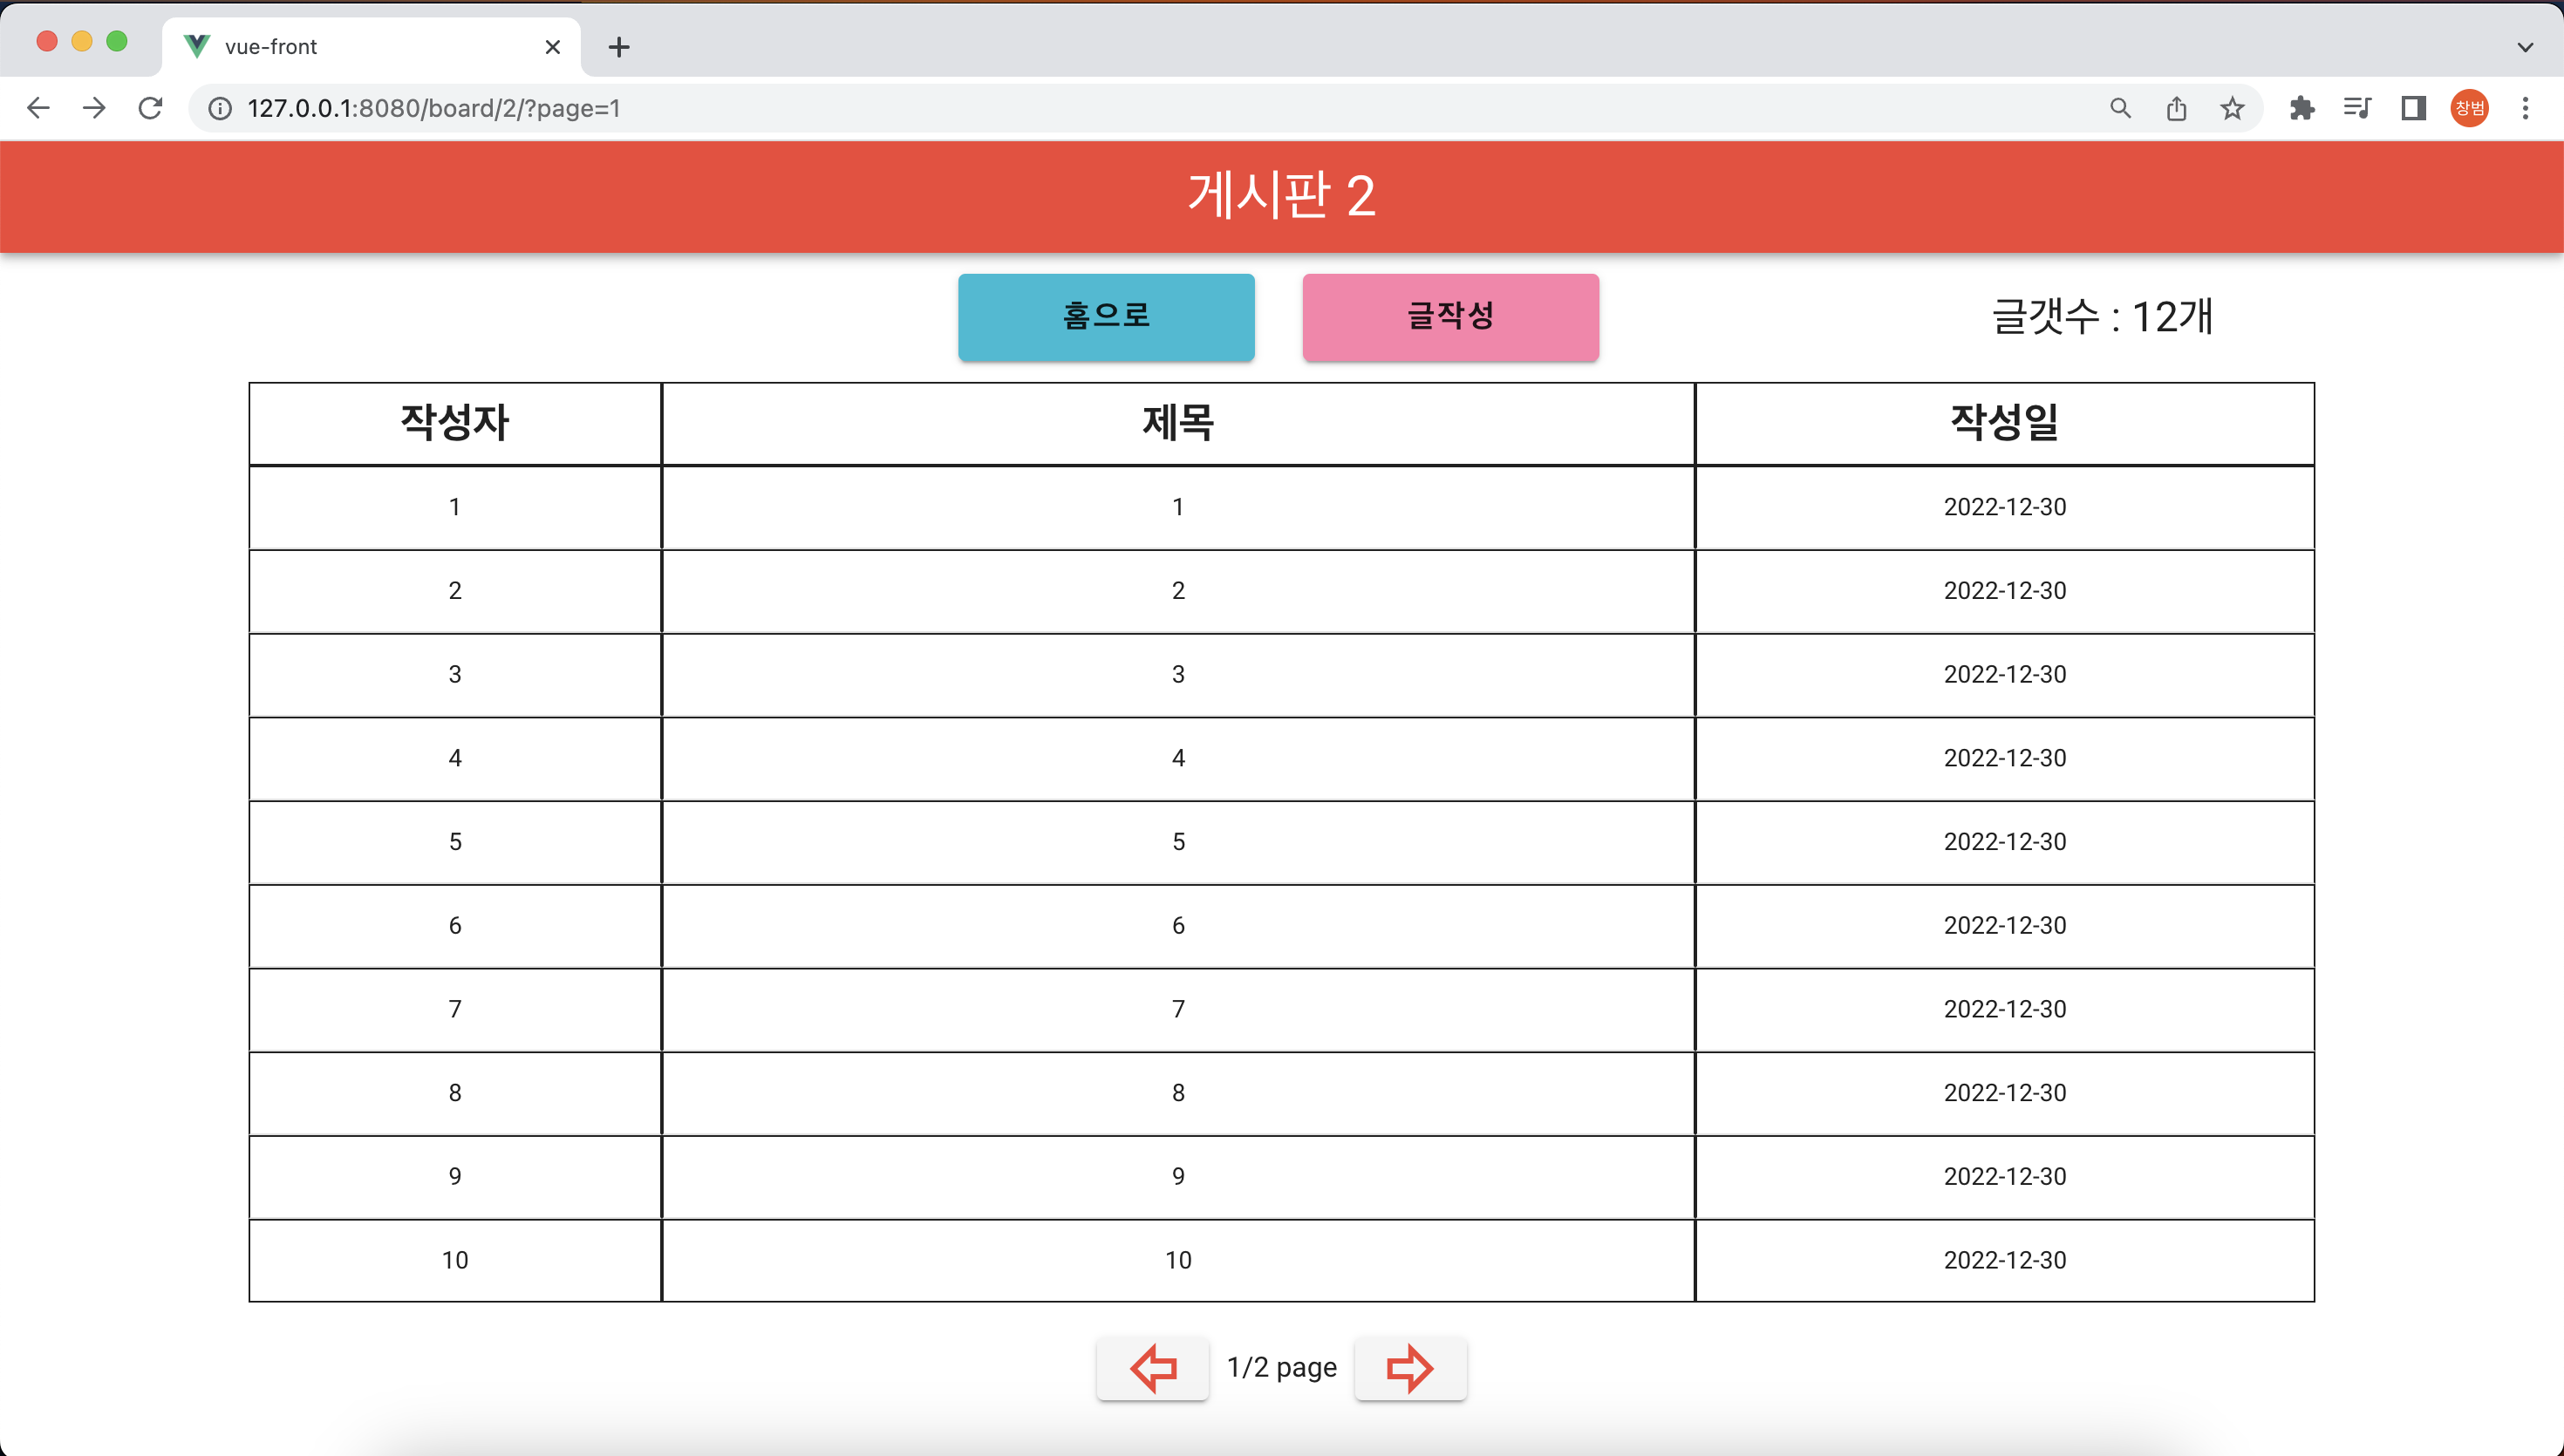This screenshot has height=1456, width=2564.
Task: Click the 글작성 button
Action: (x=1450, y=317)
